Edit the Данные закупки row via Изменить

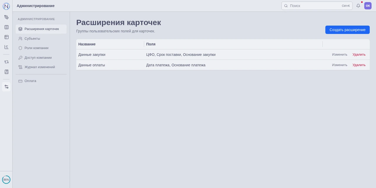340,55
